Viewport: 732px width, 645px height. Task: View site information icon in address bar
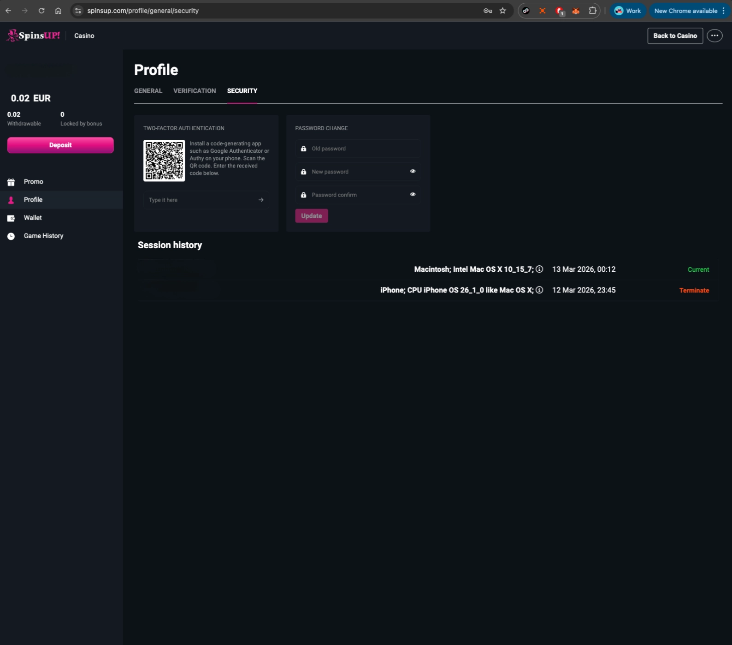pyautogui.click(x=78, y=11)
